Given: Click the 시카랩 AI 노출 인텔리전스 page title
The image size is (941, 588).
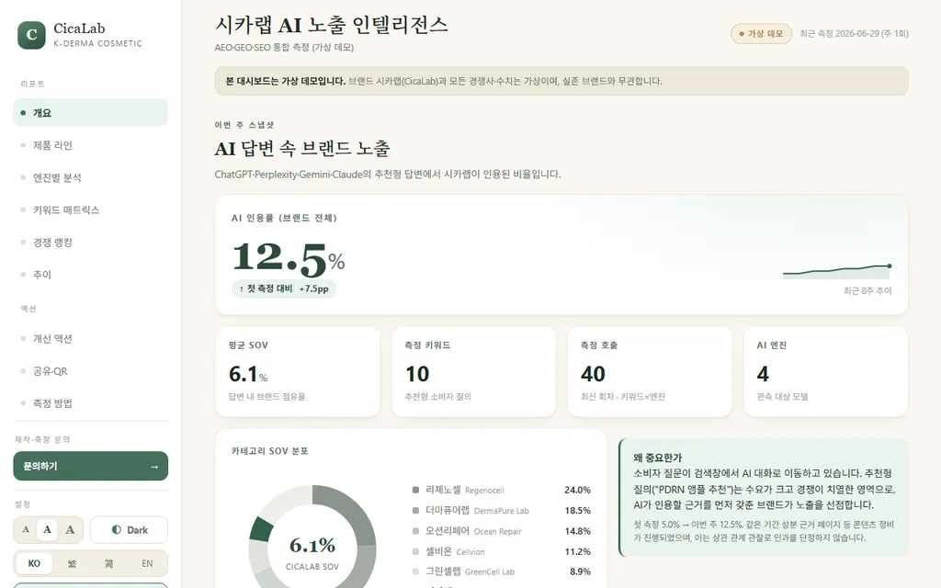Looking at the screenshot, I should click(x=331, y=25).
